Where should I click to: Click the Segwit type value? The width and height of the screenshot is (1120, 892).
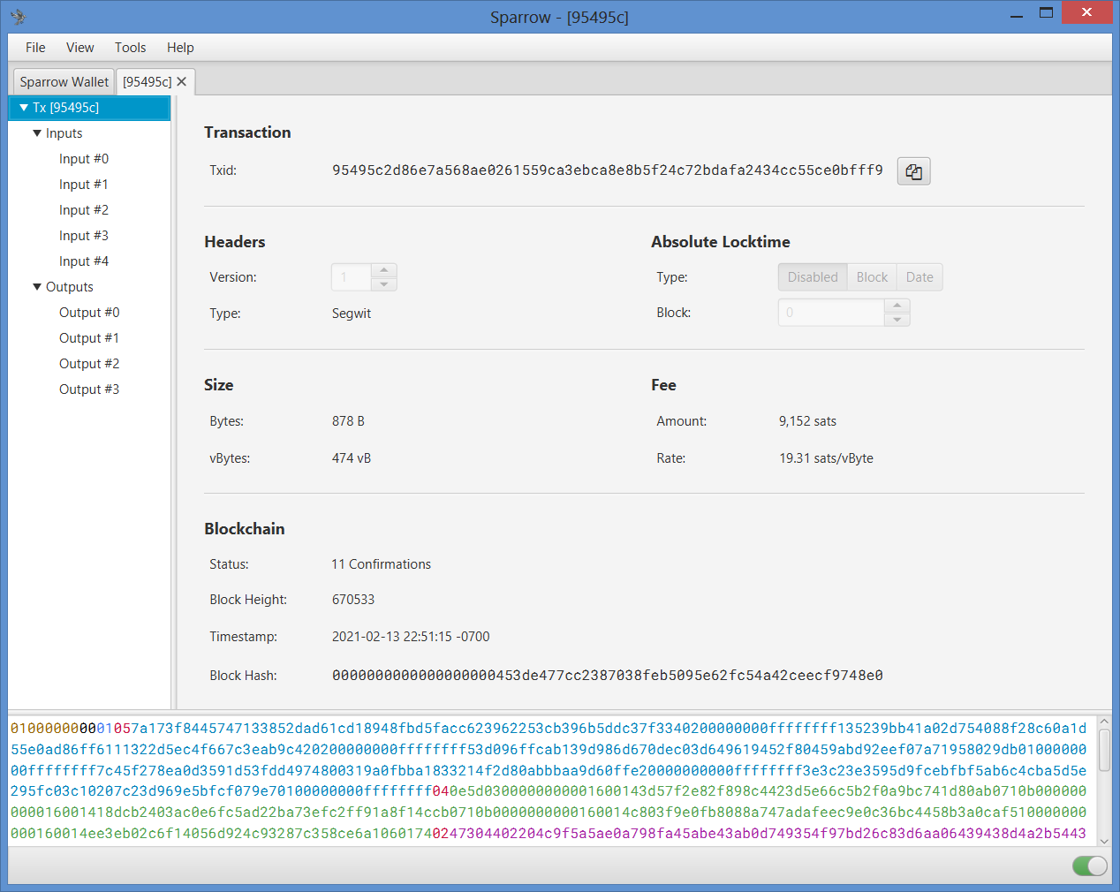(x=352, y=314)
